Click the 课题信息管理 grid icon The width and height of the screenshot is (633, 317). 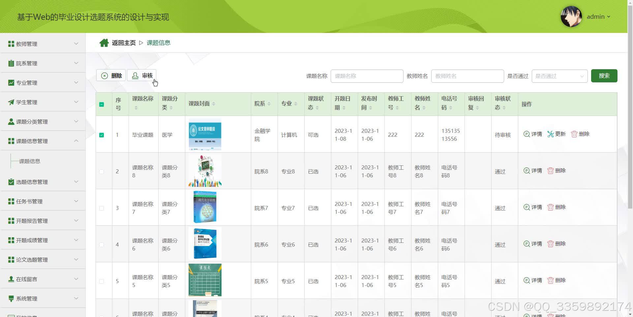[x=11, y=141]
